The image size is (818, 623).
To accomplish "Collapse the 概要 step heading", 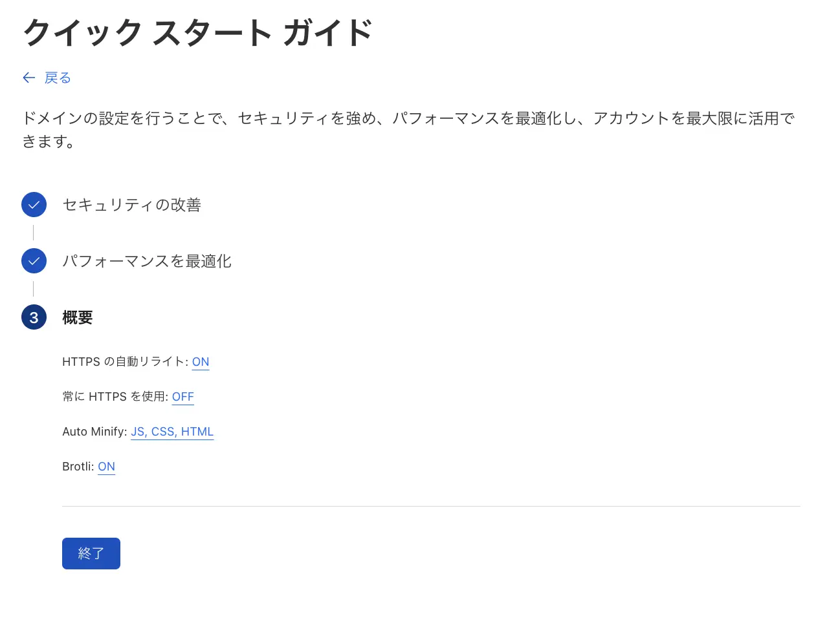I will [x=78, y=317].
